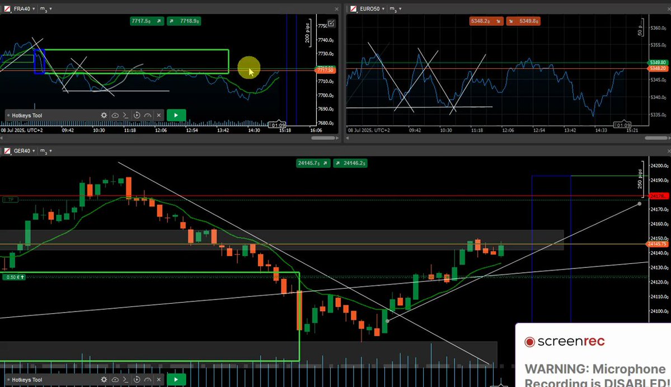
Task: Click the Hotkeys Tool label in FRA40 chart
Action: 27,115
